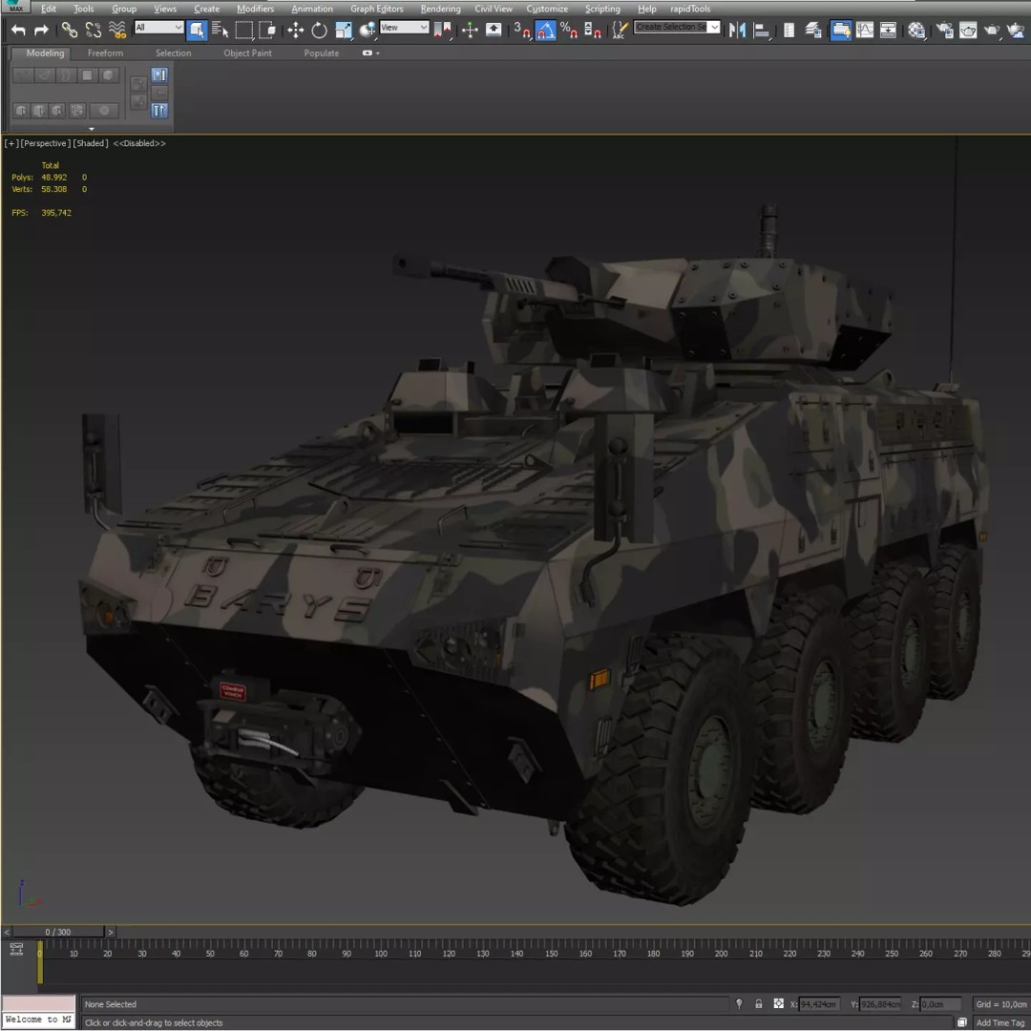Viewport: 1031px width, 1031px height.
Task: Open the Rendered Frame Window
Action: pos(968,31)
